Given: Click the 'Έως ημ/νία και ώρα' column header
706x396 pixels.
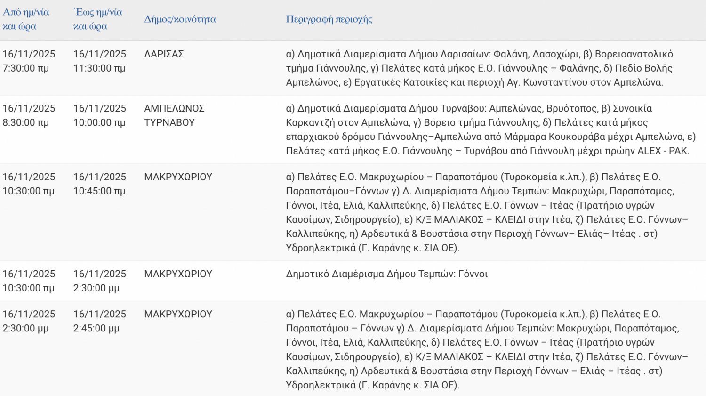Looking at the screenshot, I should [x=97, y=19].
